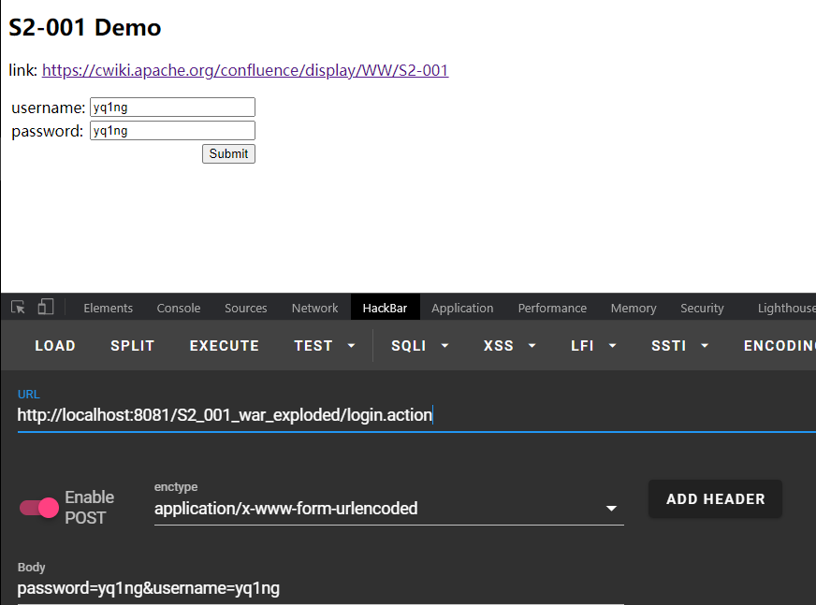Click the inspect element picker icon
This screenshot has width=816, height=605.
(x=18, y=308)
